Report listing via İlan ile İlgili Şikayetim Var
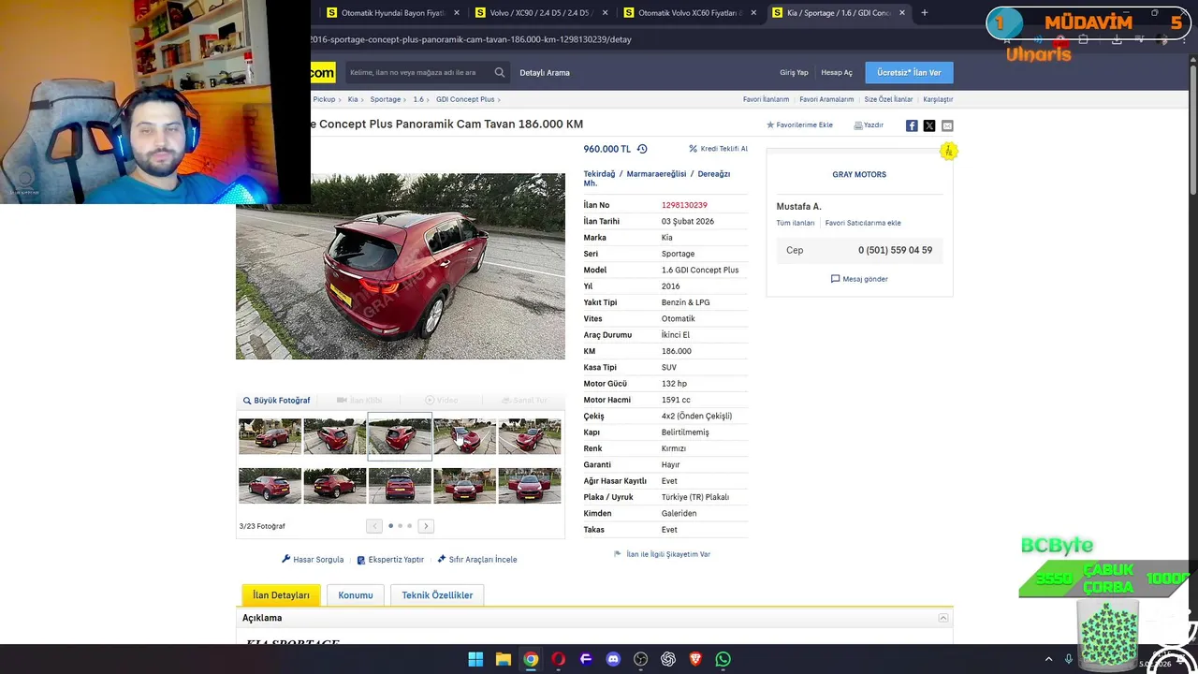1198x674 pixels. coord(662,554)
